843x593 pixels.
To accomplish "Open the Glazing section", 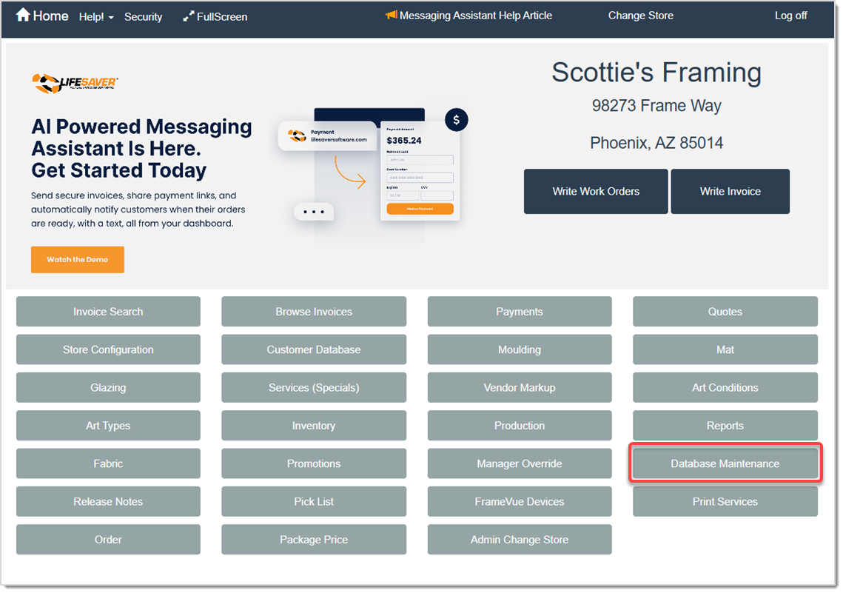I will 108,387.
